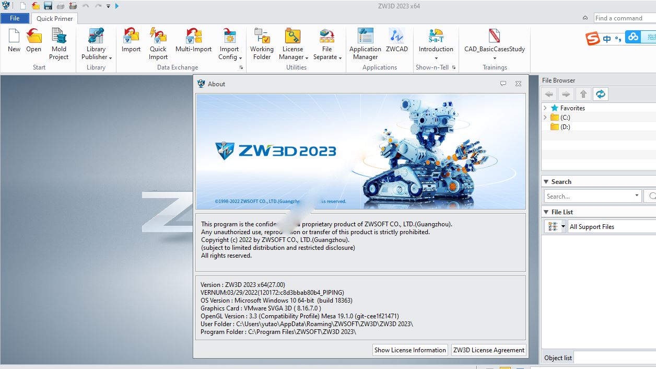Image resolution: width=656 pixels, height=369 pixels.
Task: Click the ZW3D 2023 splash image
Action: 360,152
